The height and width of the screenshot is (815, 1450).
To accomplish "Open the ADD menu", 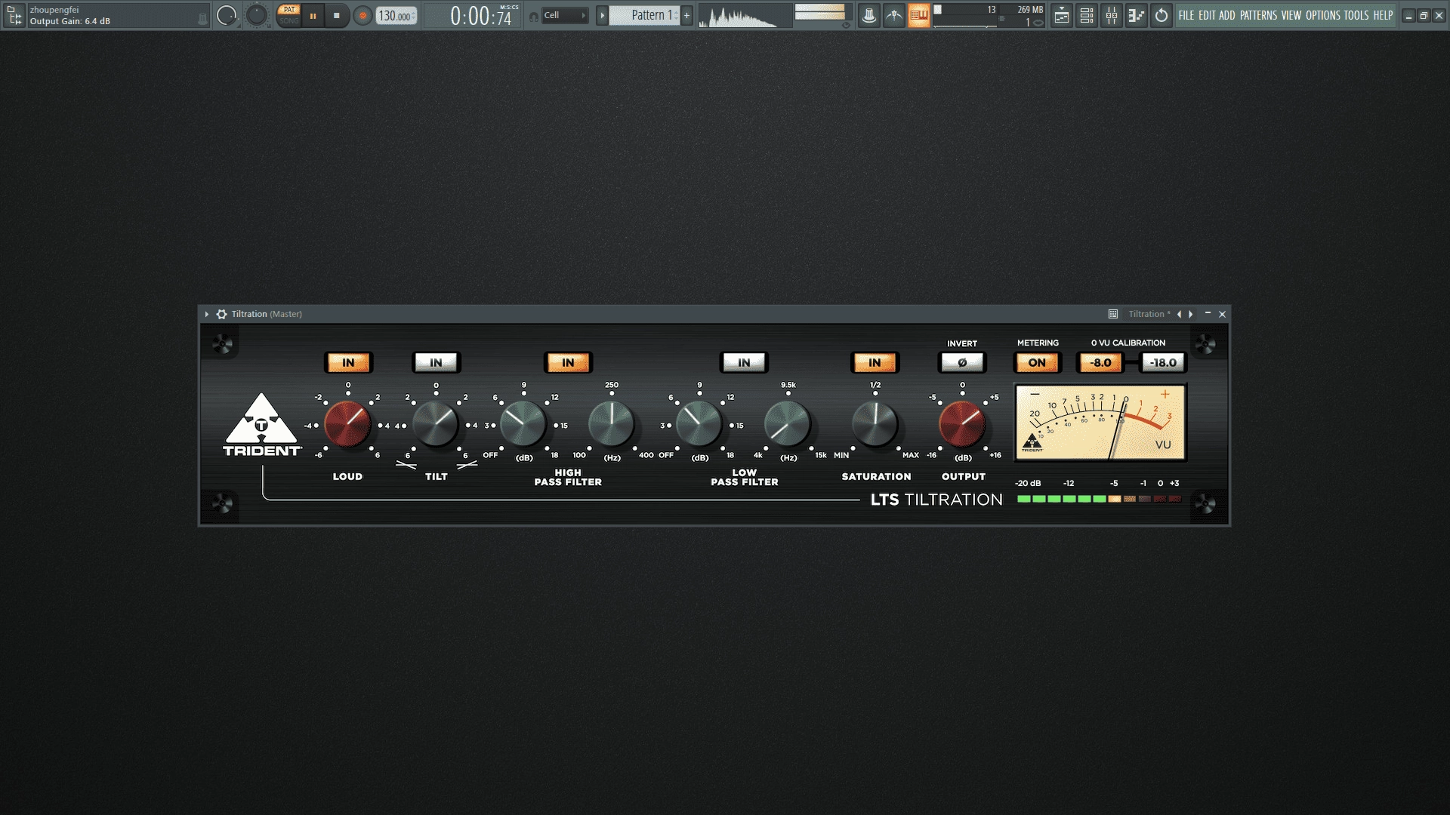I will [1227, 15].
